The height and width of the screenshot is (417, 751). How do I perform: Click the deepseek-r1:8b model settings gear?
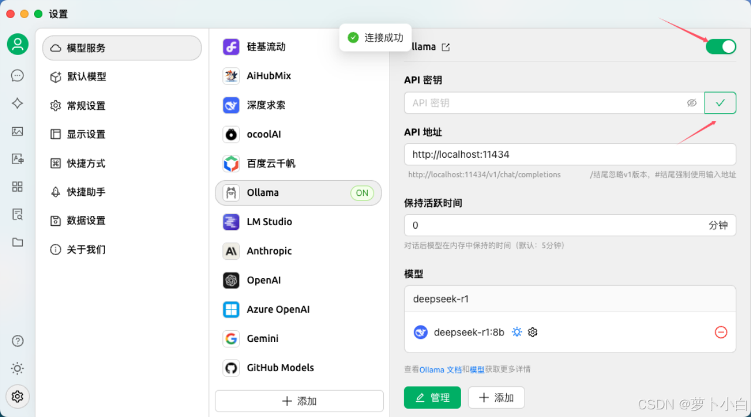[533, 332]
